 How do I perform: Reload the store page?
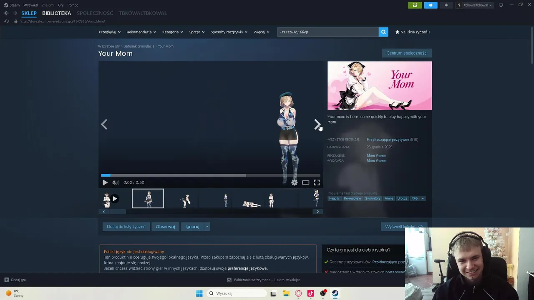6,21
